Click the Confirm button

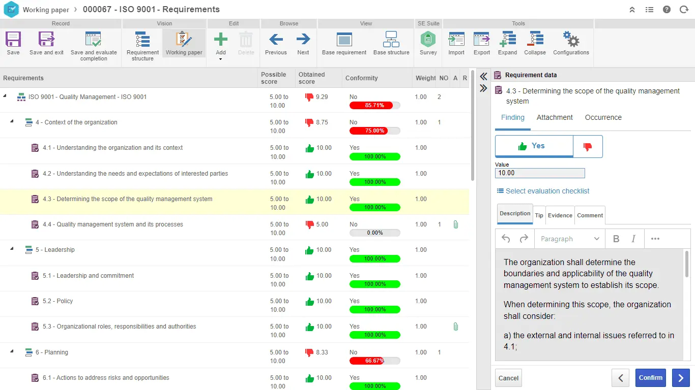coord(650,378)
